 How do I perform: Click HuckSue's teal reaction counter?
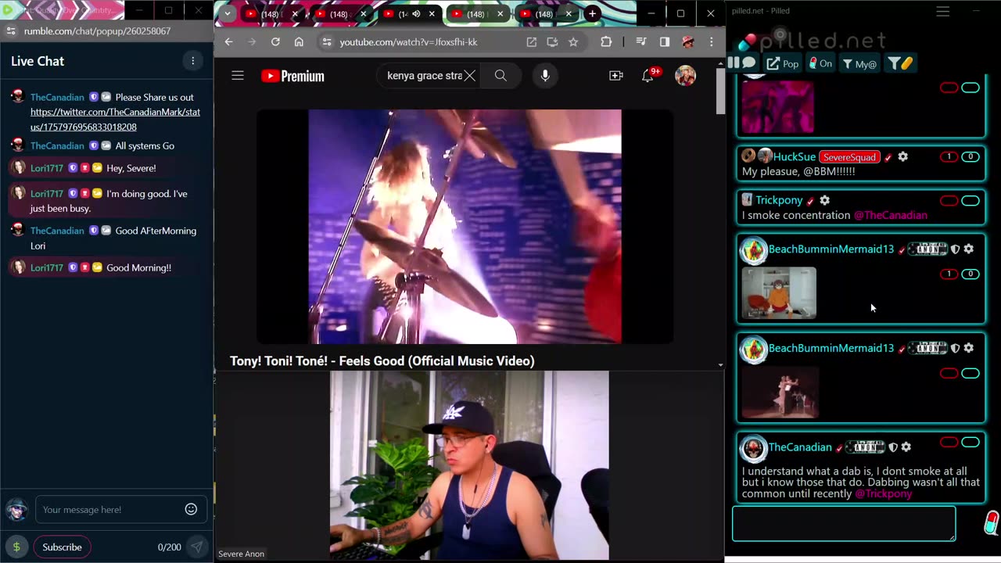[x=971, y=156]
